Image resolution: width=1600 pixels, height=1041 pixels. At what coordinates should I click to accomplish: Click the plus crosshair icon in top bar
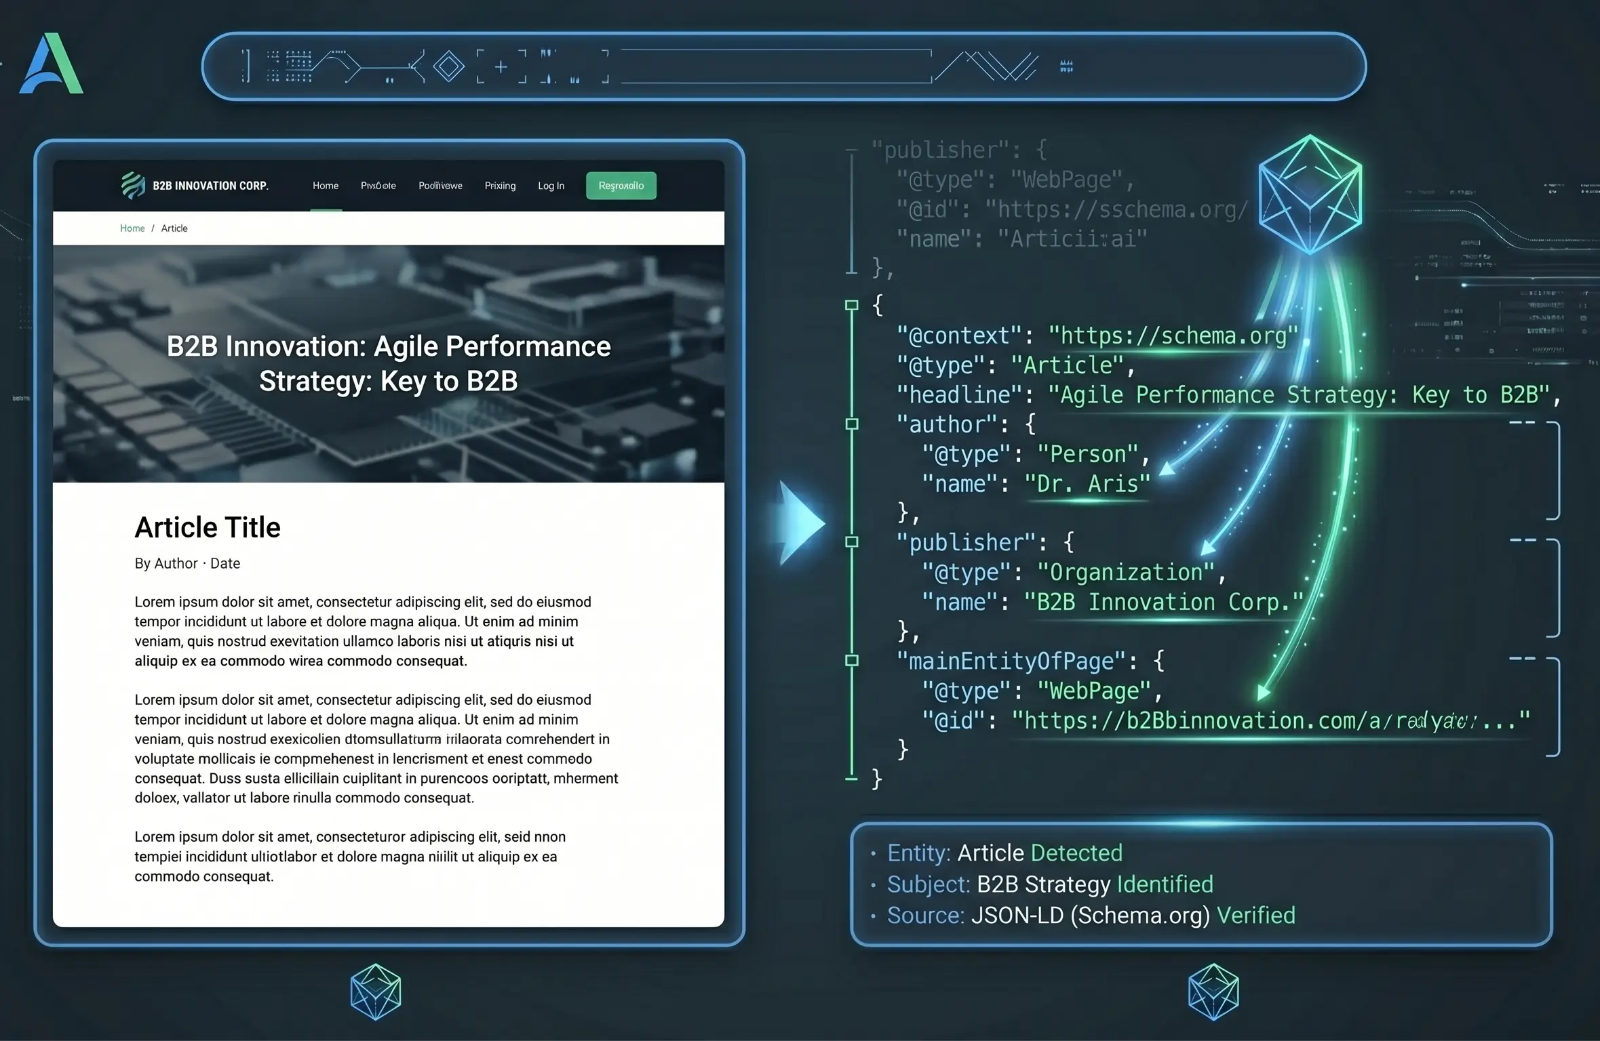tap(501, 66)
